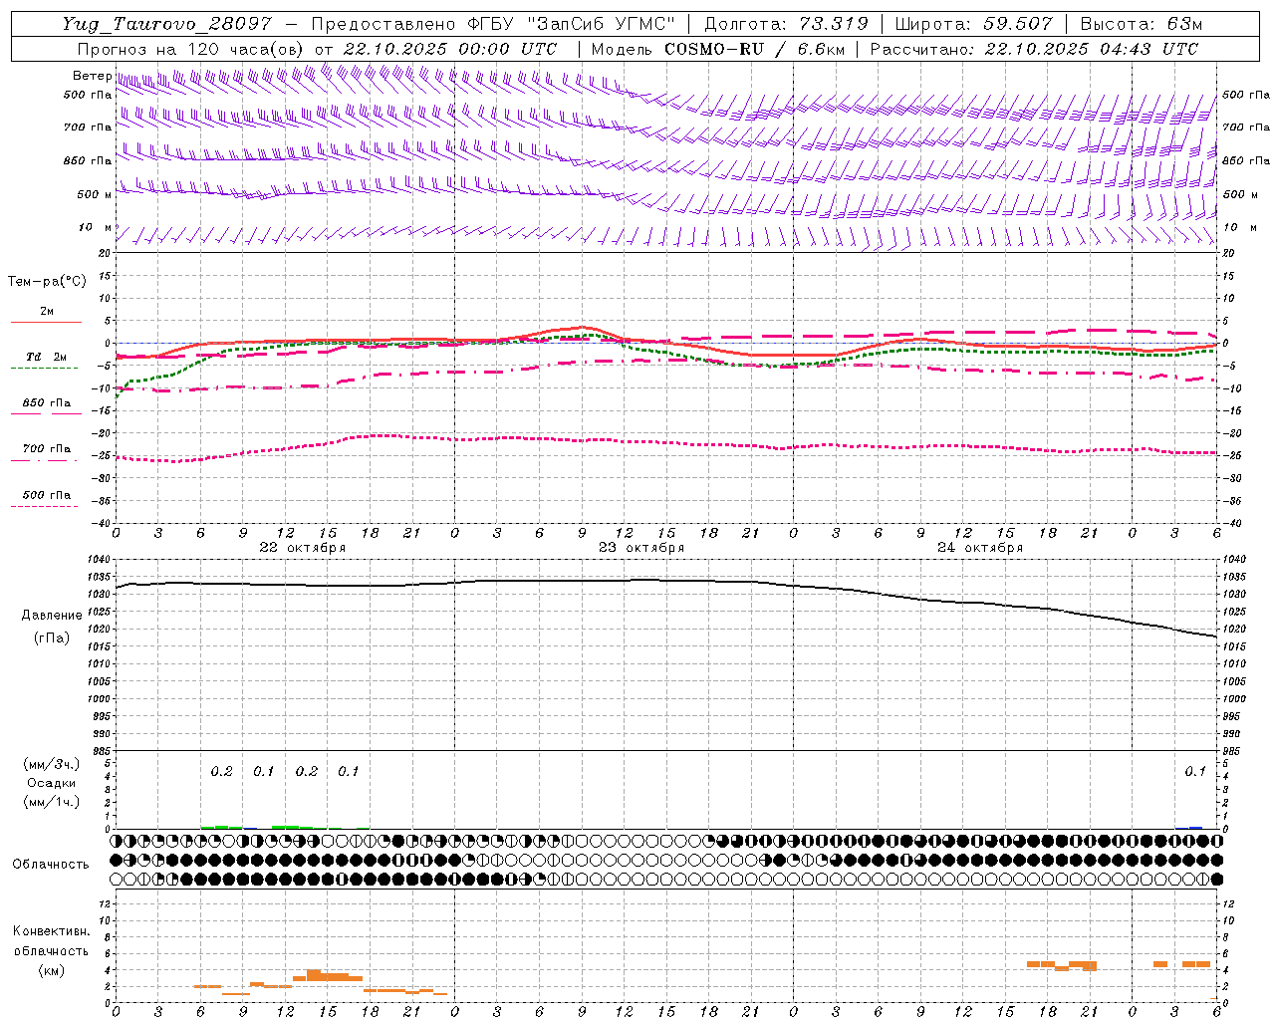
Task: Click the 'Широта: 59.507' value
Action: (973, 24)
